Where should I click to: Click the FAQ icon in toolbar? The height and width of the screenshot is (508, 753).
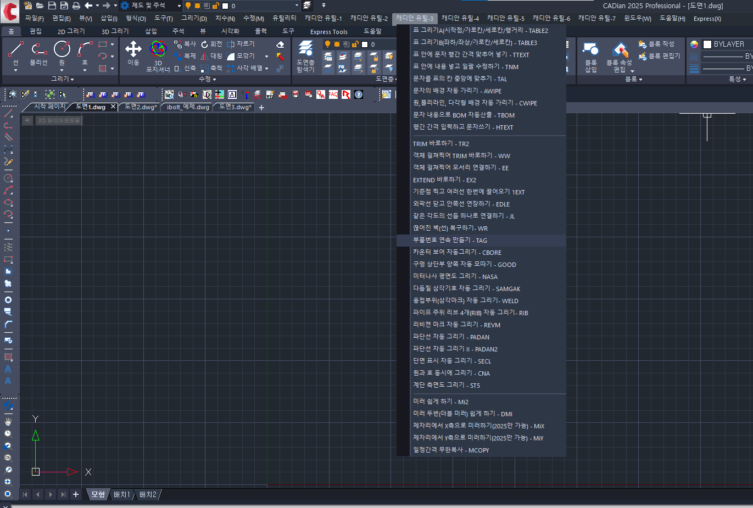point(333,94)
